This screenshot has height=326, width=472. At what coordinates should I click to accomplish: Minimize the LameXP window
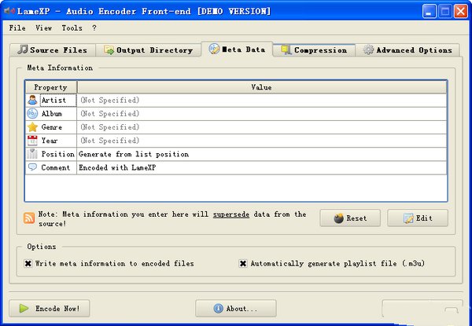429,12
